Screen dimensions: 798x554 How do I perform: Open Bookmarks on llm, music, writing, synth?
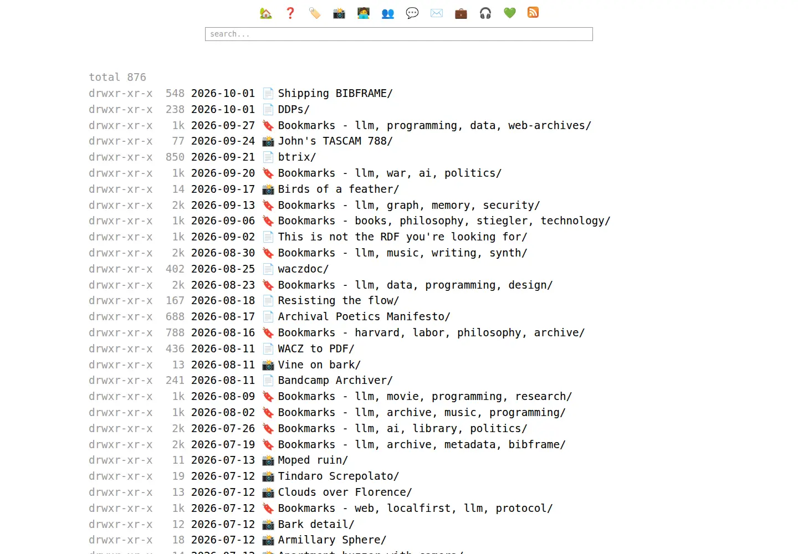(402, 253)
